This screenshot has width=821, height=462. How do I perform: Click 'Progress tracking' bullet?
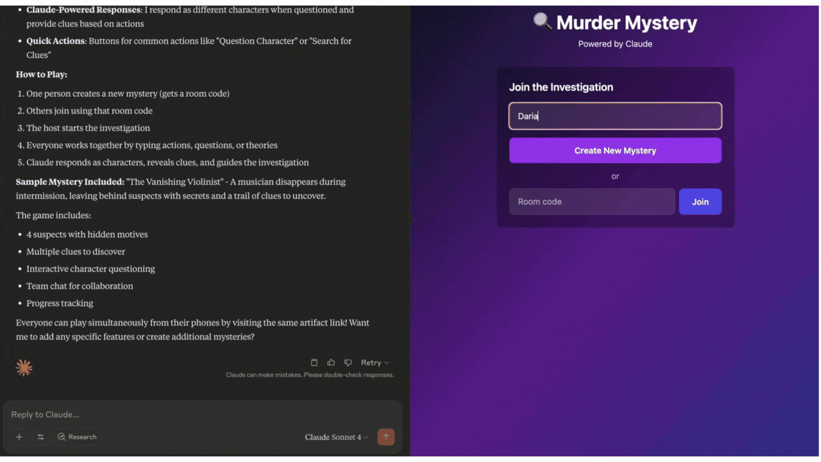(60, 304)
